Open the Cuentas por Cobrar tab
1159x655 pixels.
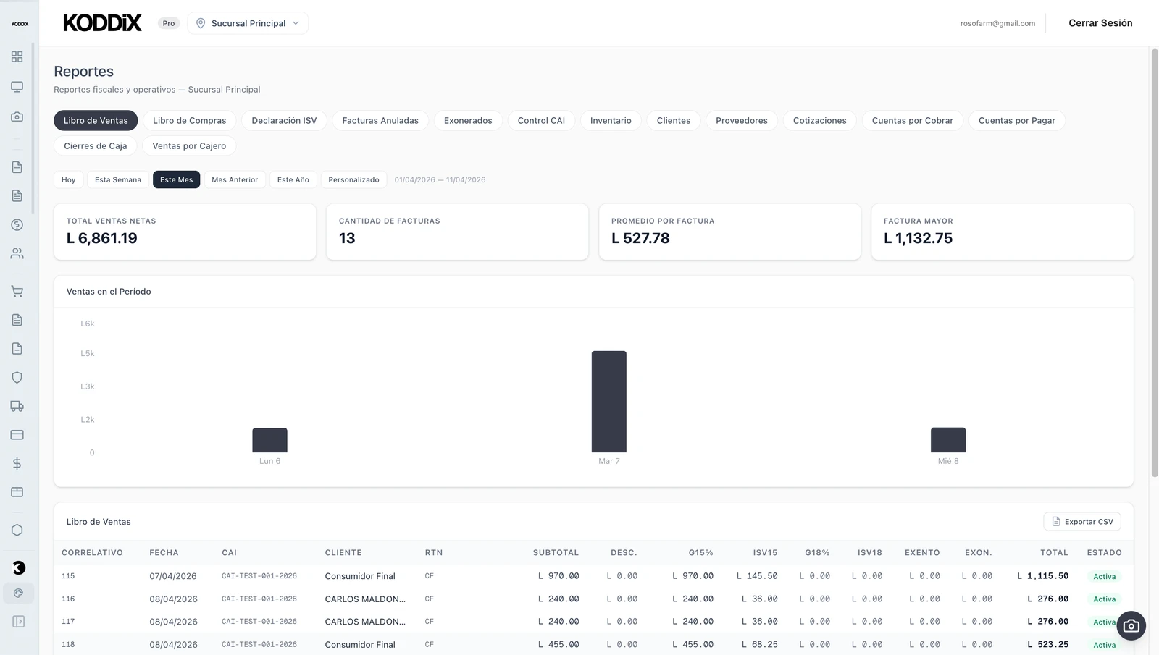tap(912, 121)
